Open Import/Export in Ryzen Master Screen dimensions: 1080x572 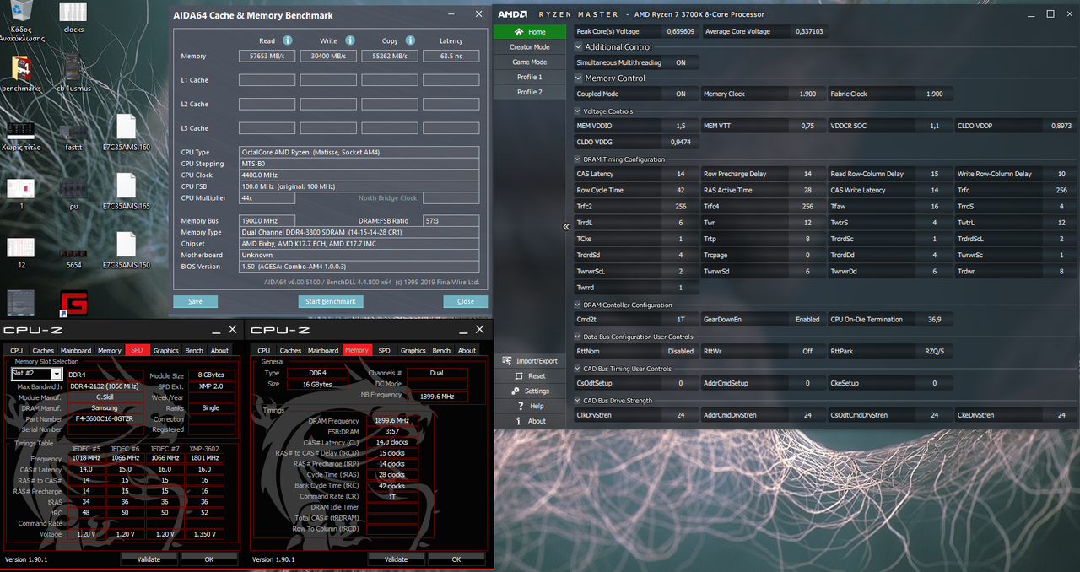(x=529, y=360)
